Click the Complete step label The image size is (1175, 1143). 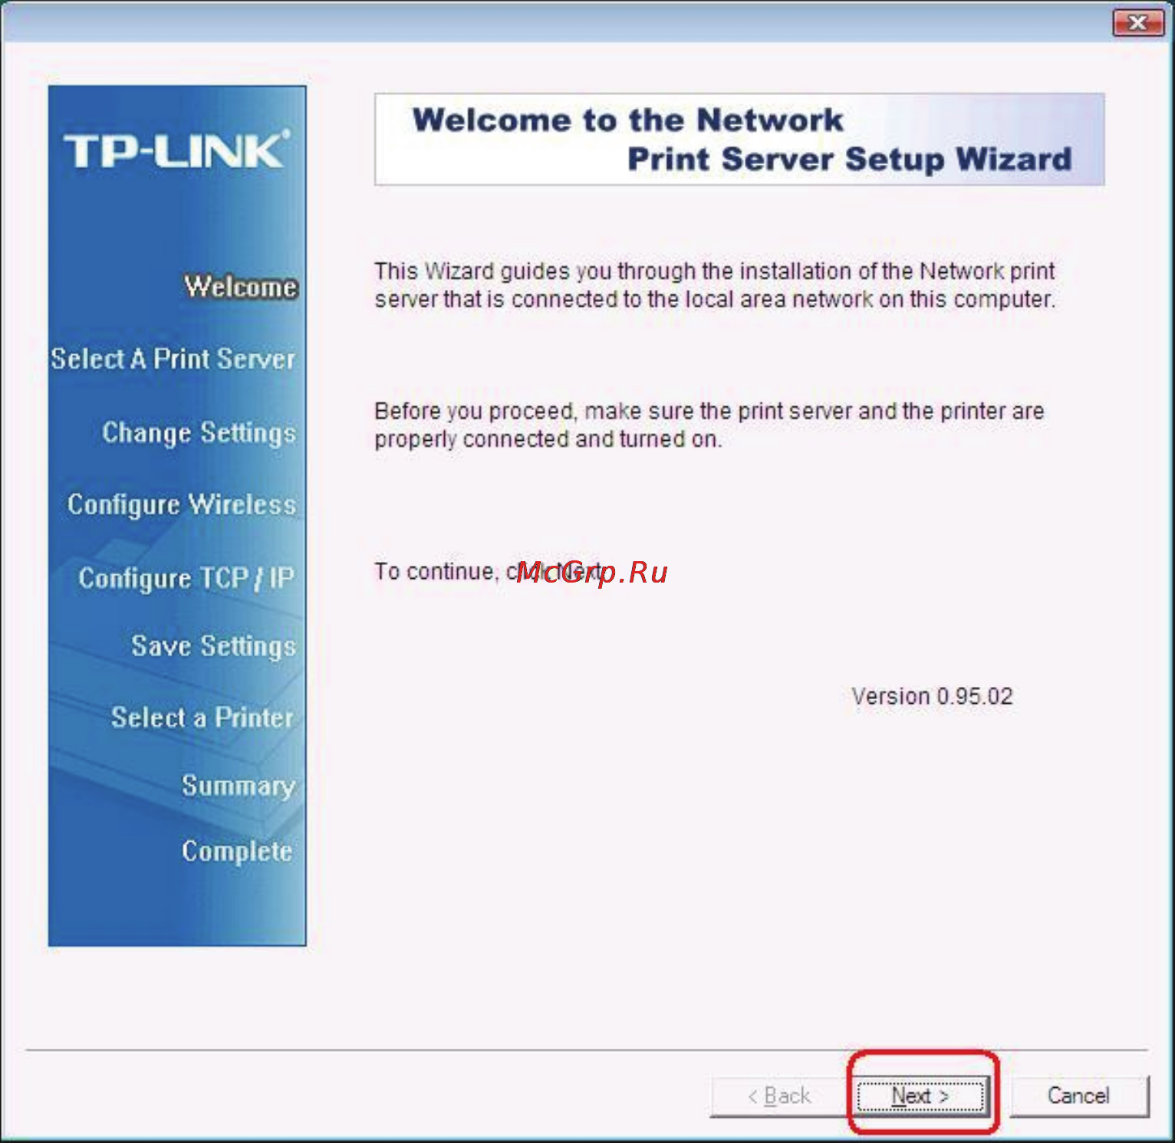point(237,851)
